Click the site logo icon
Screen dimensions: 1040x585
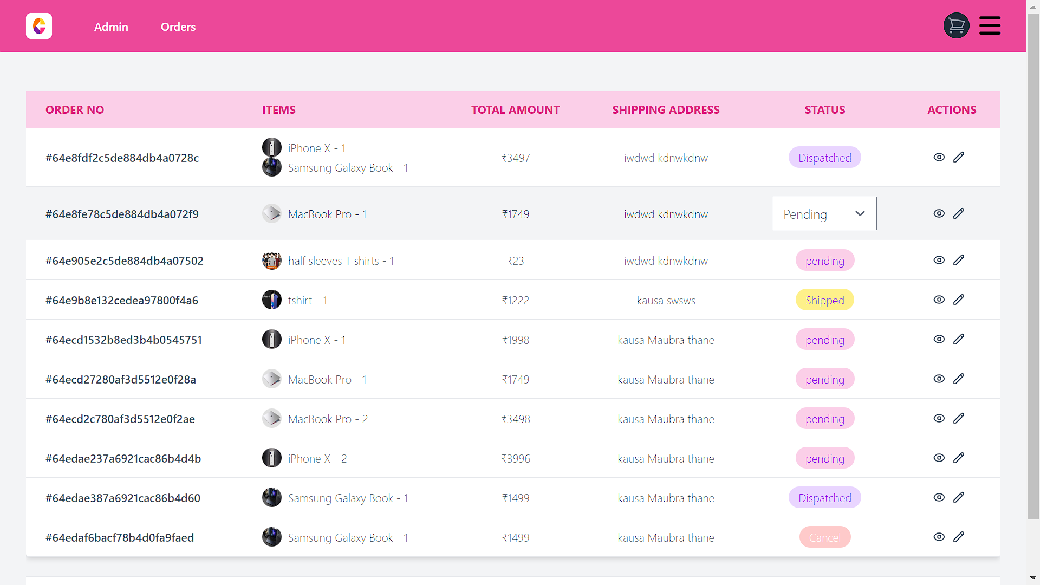point(38,26)
